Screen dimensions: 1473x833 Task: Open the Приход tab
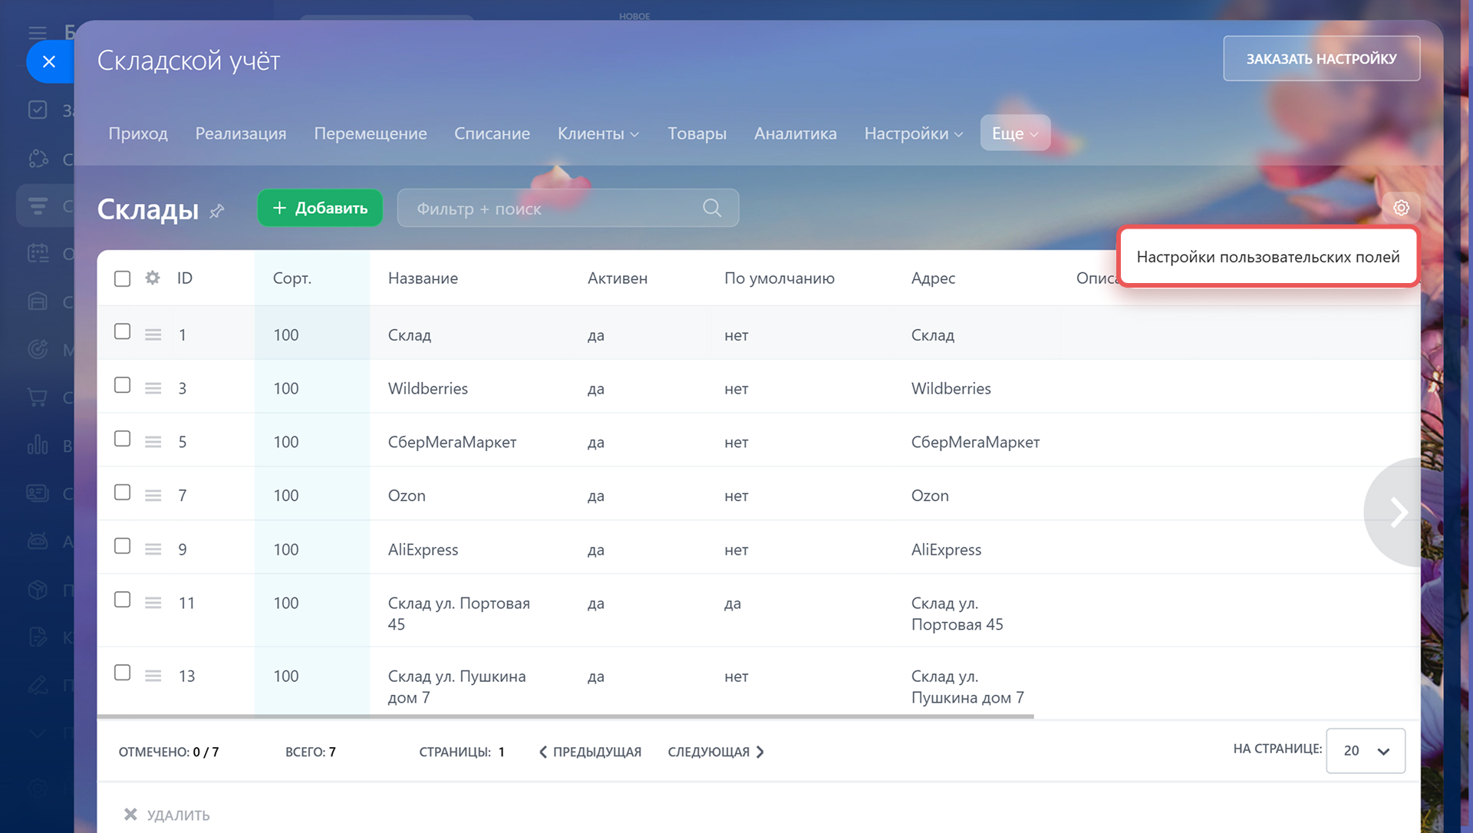coord(138,133)
